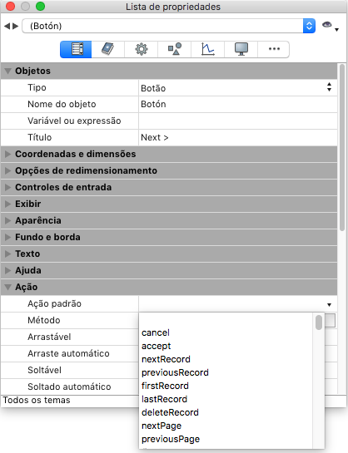Choose nextRecord from the action list
The image size is (348, 453).
click(x=166, y=359)
